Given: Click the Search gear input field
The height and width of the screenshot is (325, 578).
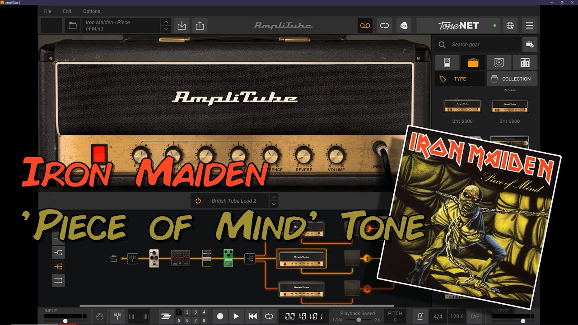Looking at the screenshot, I should 478,45.
